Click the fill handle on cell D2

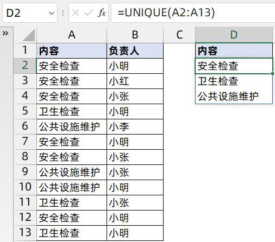(x=272, y=73)
